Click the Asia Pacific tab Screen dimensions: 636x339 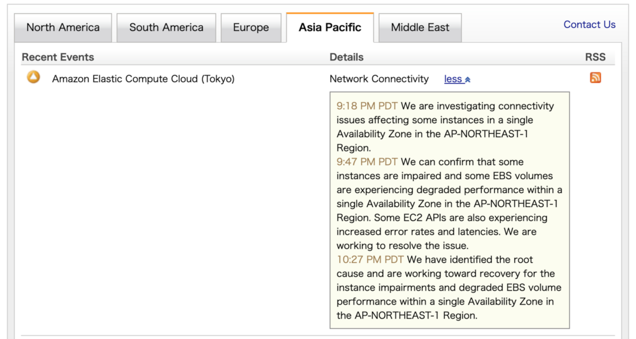tap(330, 27)
